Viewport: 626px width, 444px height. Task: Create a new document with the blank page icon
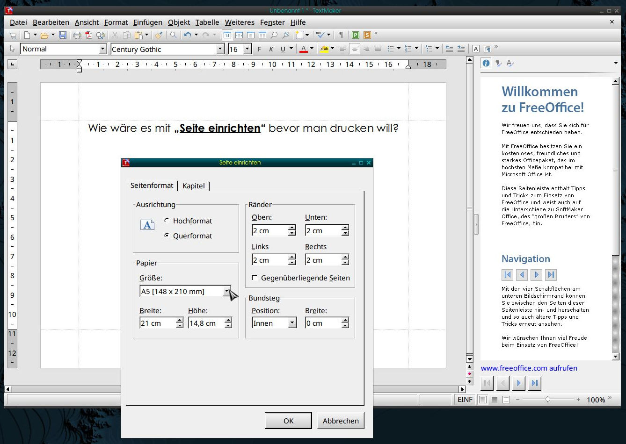point(27,35)
